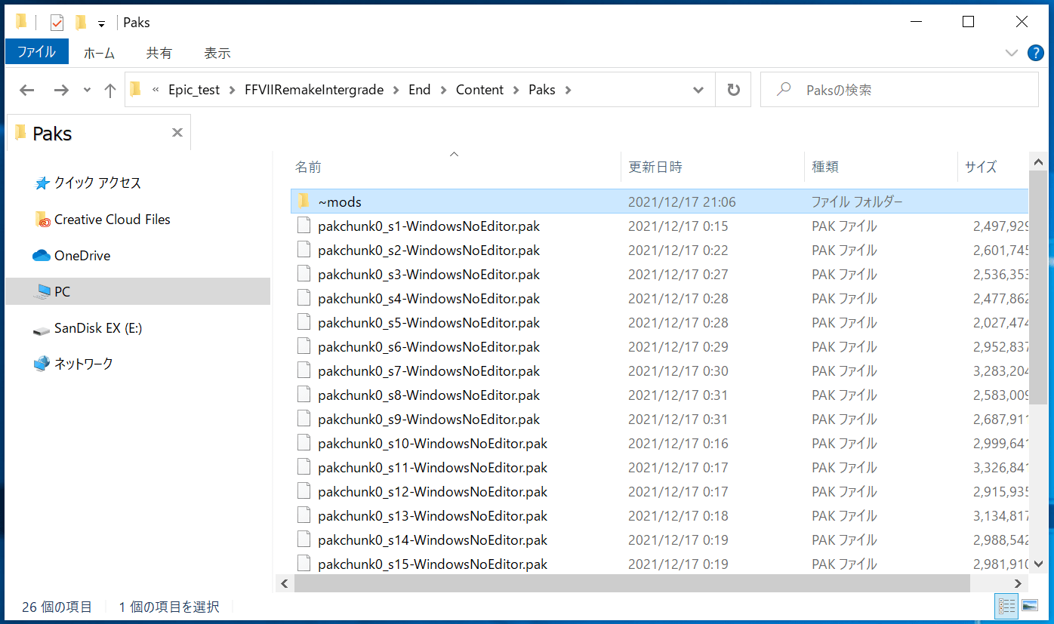Click the Paks breadcrumb segment
The height and width of the screenshot is (624, 1054).
[x=542, y=90]
